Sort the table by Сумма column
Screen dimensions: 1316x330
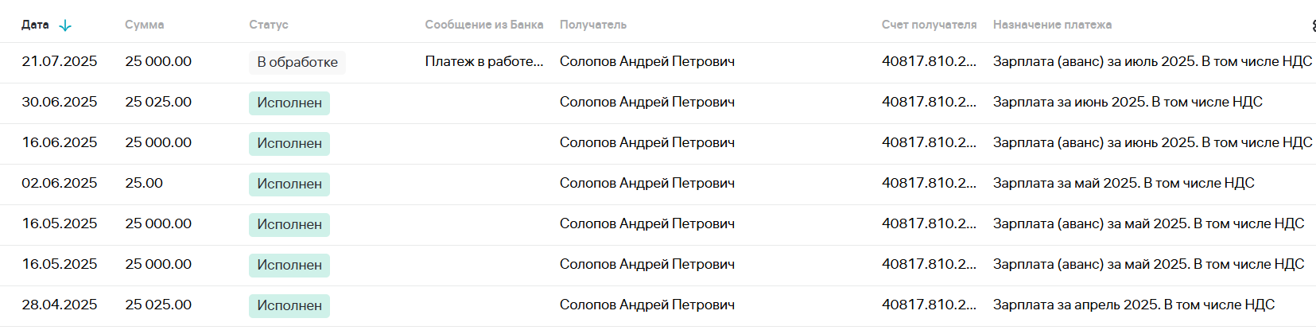tap(144, 25)
